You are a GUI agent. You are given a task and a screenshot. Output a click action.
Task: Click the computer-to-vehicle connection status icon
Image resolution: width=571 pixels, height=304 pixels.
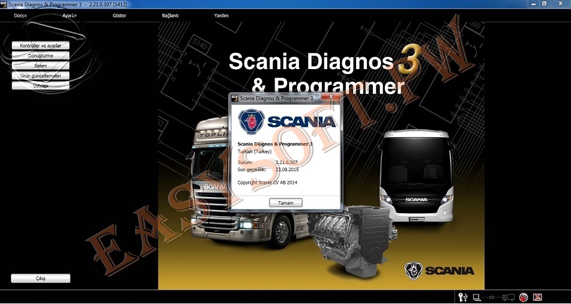(x=494, y=297)
